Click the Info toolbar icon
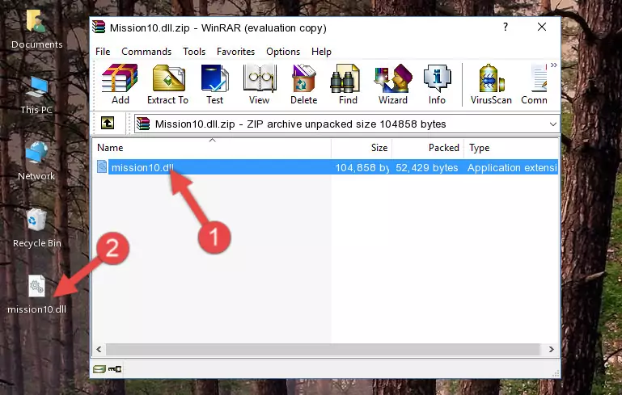 437,84
